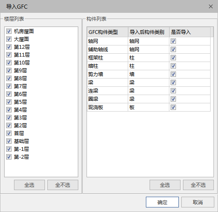Toggle the 第-2层 floor checkbox
This screenshot has height=212, width=218.
coord(9,157)
